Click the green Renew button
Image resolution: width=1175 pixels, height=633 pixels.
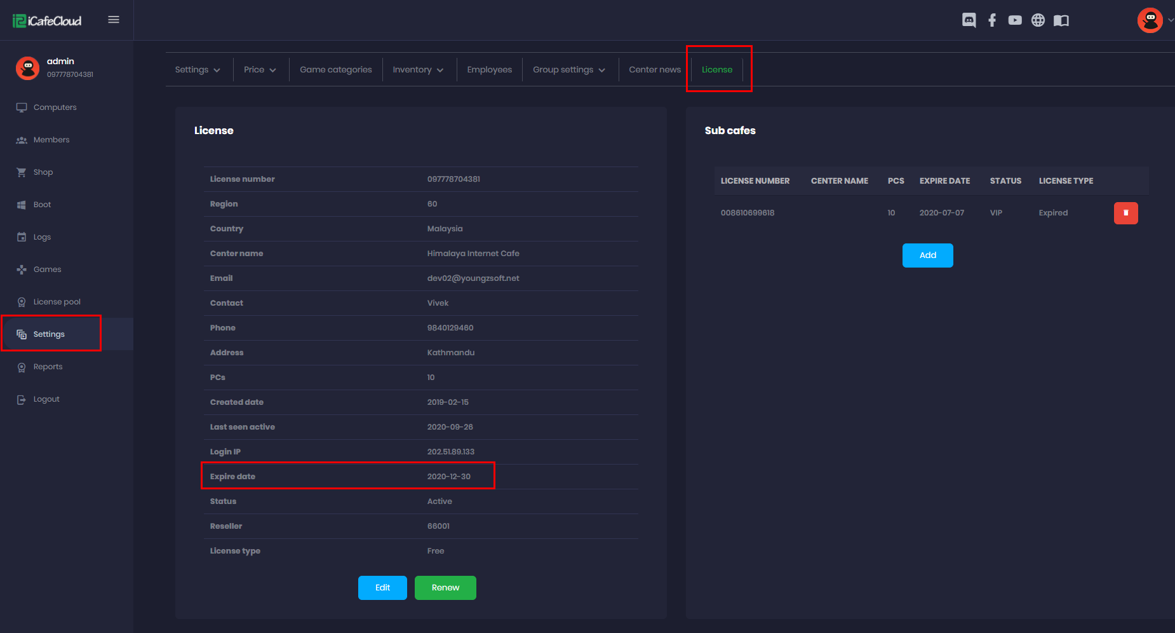tap(445, 588)
